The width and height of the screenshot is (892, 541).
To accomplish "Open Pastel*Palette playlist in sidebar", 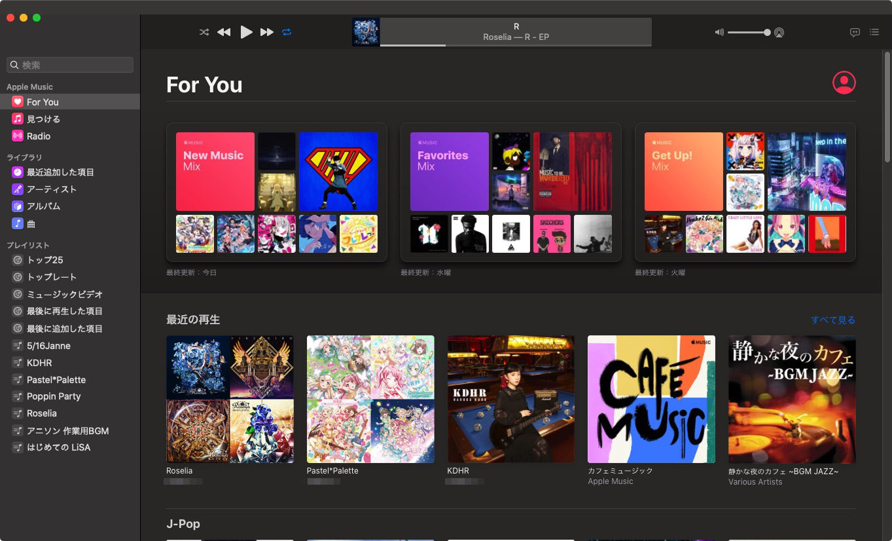I will [x=70, y=380].
